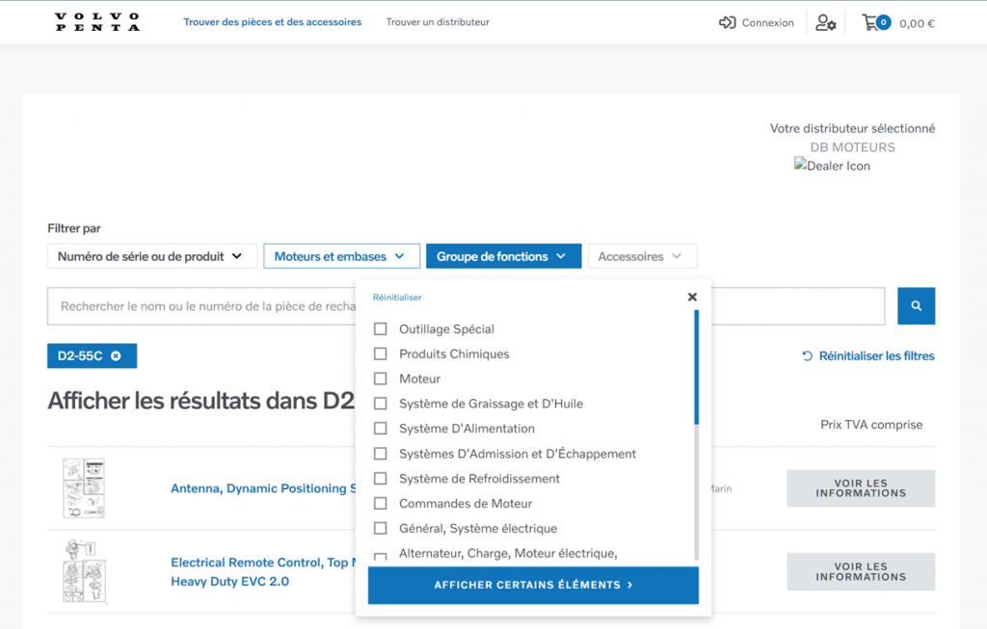Remove the D2-55C filter tag

click(x=116, y=356)
